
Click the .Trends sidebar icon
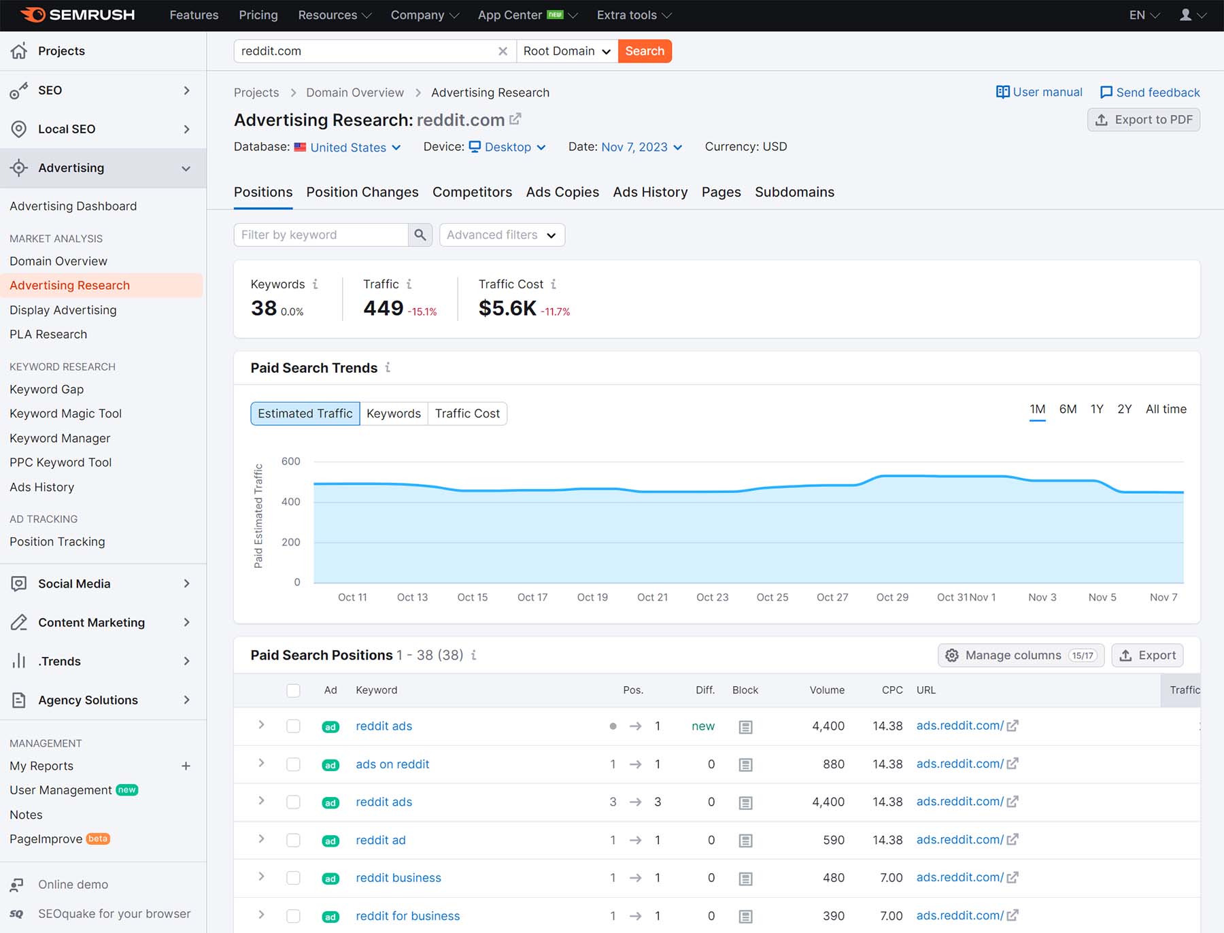(20, 661)
